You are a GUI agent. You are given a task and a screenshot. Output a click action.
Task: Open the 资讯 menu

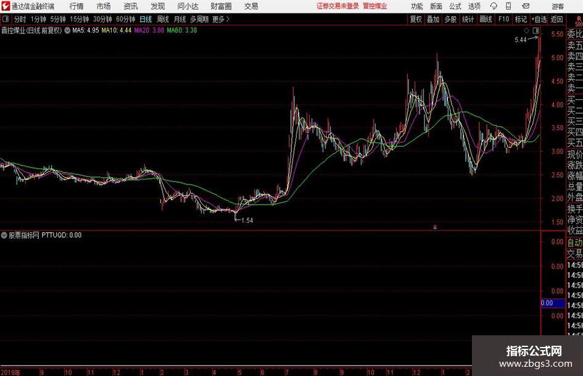pos(131,6)
